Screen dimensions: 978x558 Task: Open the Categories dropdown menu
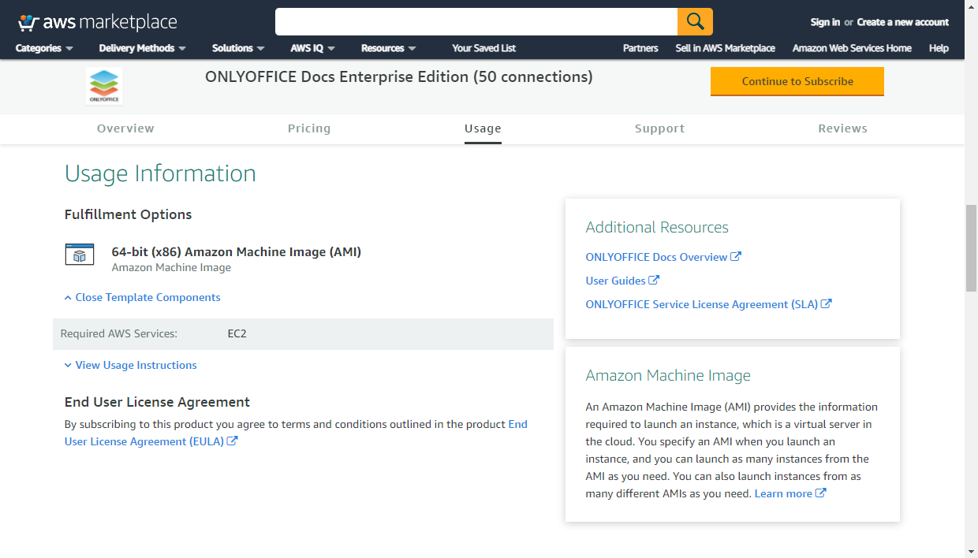point(44,48)
